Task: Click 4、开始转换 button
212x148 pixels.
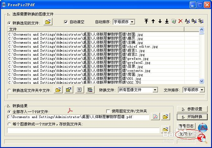Action: (192, 117)
